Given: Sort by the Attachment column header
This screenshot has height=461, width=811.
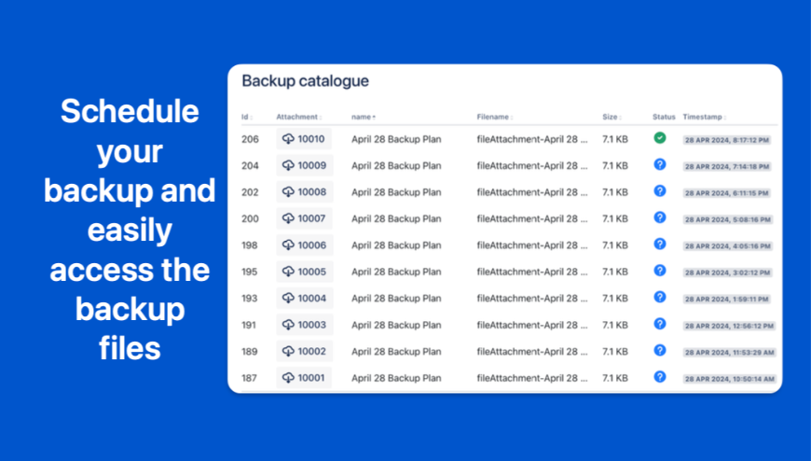Looking at the screenshot, I should [298, 117].
